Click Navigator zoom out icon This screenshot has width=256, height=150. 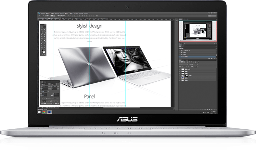coord(184,43)
